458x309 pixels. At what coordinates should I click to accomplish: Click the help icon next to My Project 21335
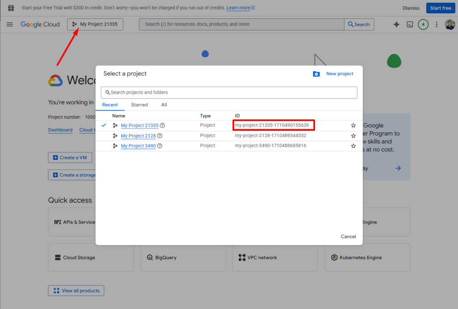coord(162,125)
